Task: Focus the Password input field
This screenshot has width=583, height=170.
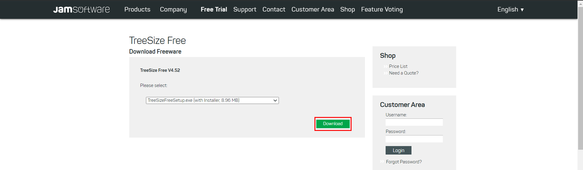Action: click(414, 139)
